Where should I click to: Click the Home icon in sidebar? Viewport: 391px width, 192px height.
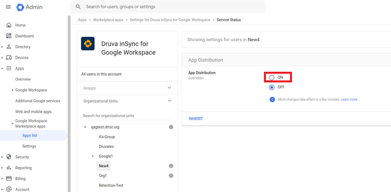click(x=9, y=25)
